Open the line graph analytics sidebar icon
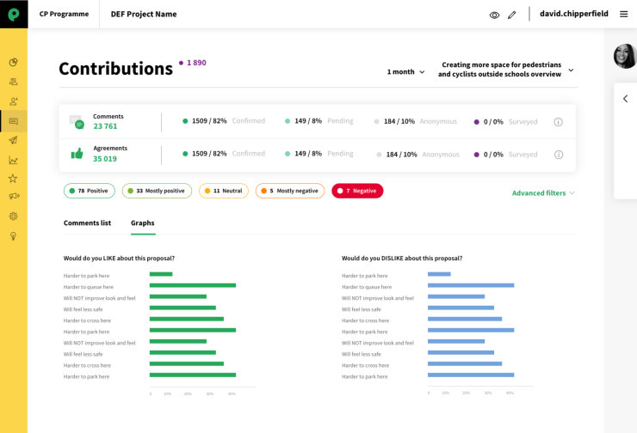The width and height of the screenshot is (637, 433). [x=13, y=160]
